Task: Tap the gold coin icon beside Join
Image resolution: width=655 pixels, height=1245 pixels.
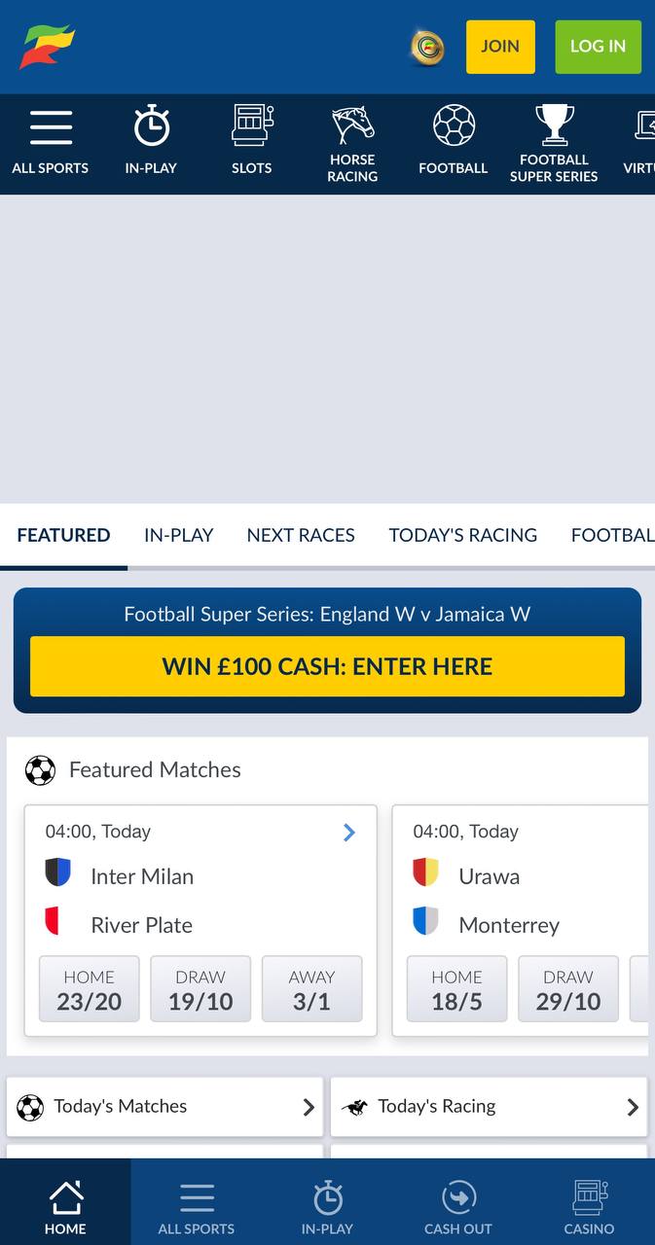Action: (x=426, y=47)
